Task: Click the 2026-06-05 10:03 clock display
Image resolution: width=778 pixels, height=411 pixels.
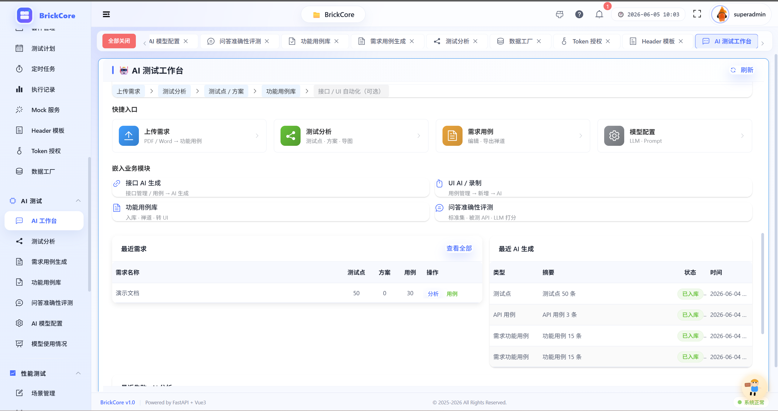Action: pos(649,15)
